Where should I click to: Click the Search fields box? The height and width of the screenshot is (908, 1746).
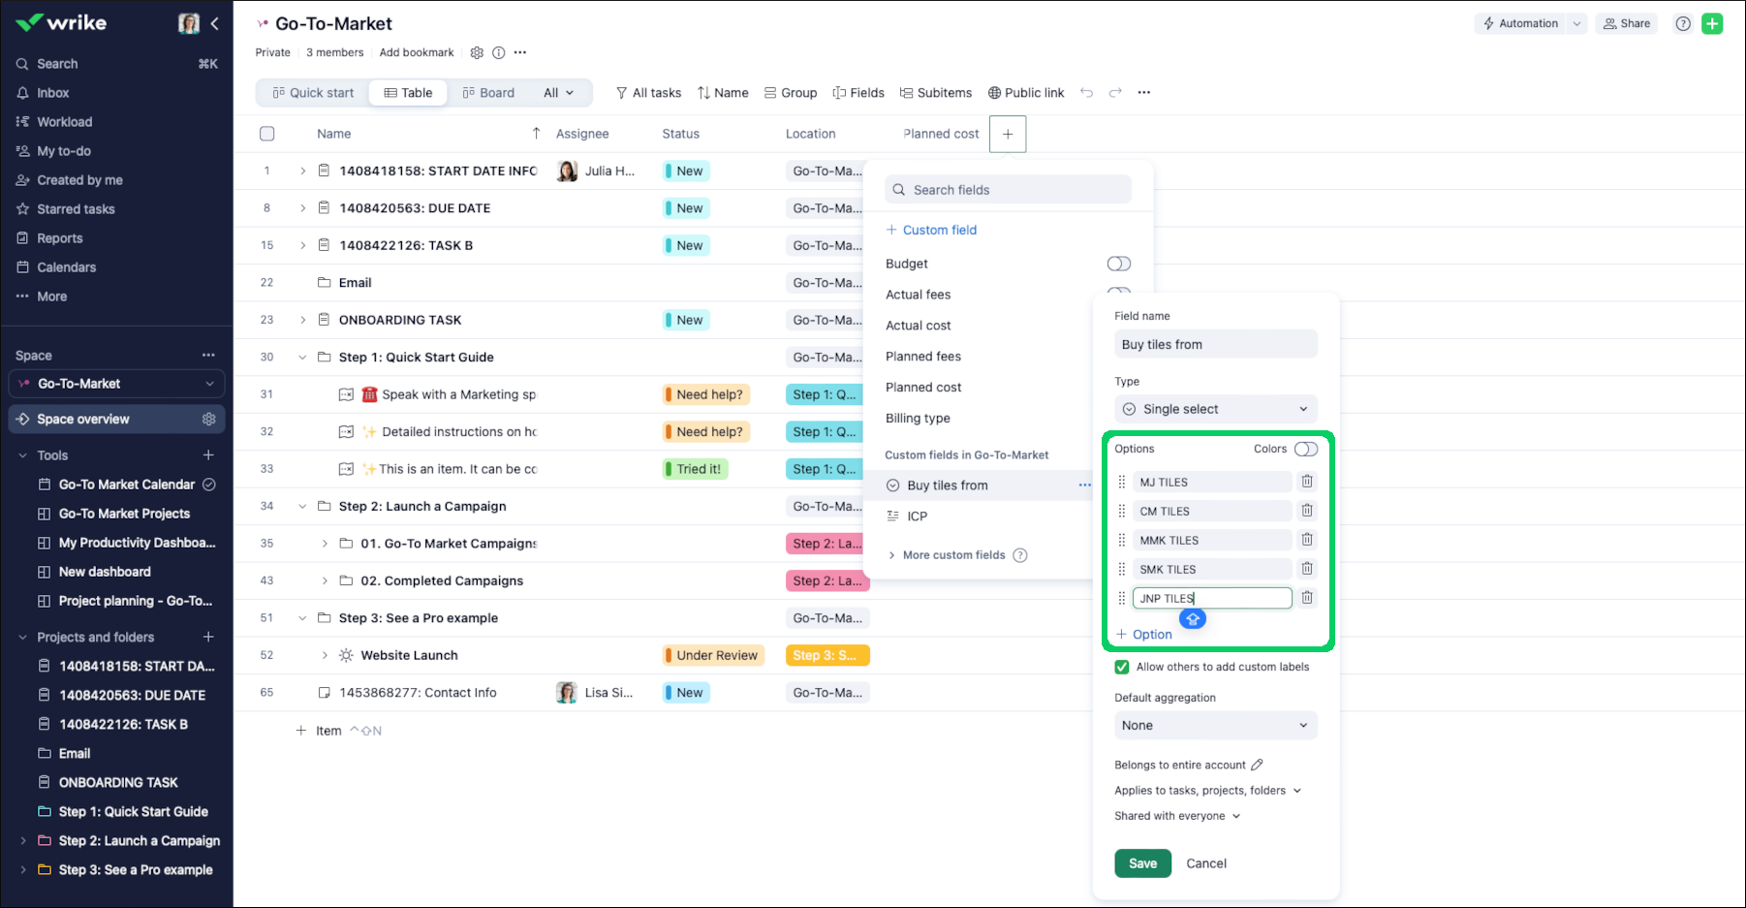tap(1008, 190)
